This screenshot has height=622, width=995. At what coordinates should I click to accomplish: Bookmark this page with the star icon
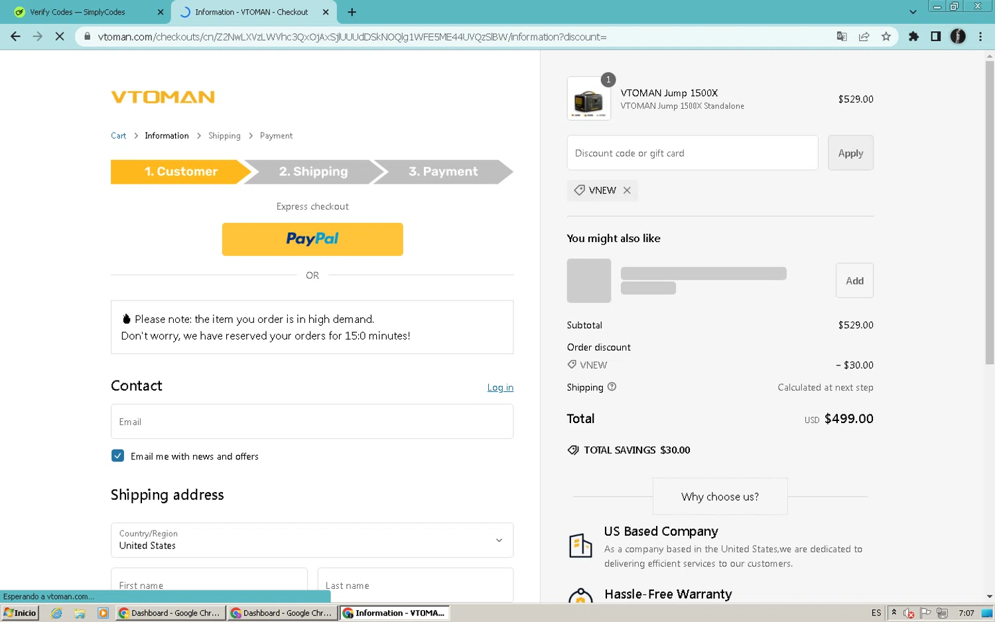pos(886,36)
